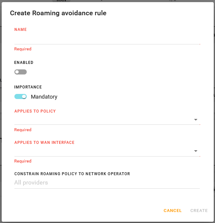Focus the All providers network operator field
The height and width of the screenshot is (223, 215).
(107, 183)
